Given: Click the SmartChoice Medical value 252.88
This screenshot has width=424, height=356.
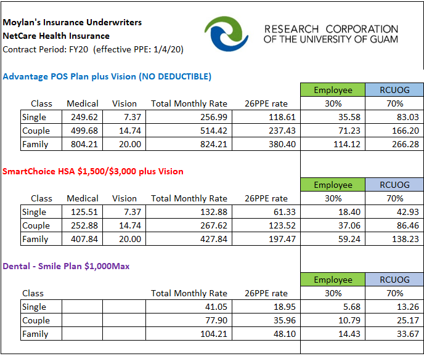Looking at the screenshot, I should [82, 225].
